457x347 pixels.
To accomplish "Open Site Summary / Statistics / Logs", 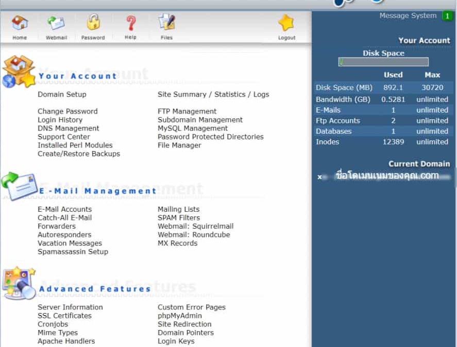I will pyautogui.click(x=213, y=94).
